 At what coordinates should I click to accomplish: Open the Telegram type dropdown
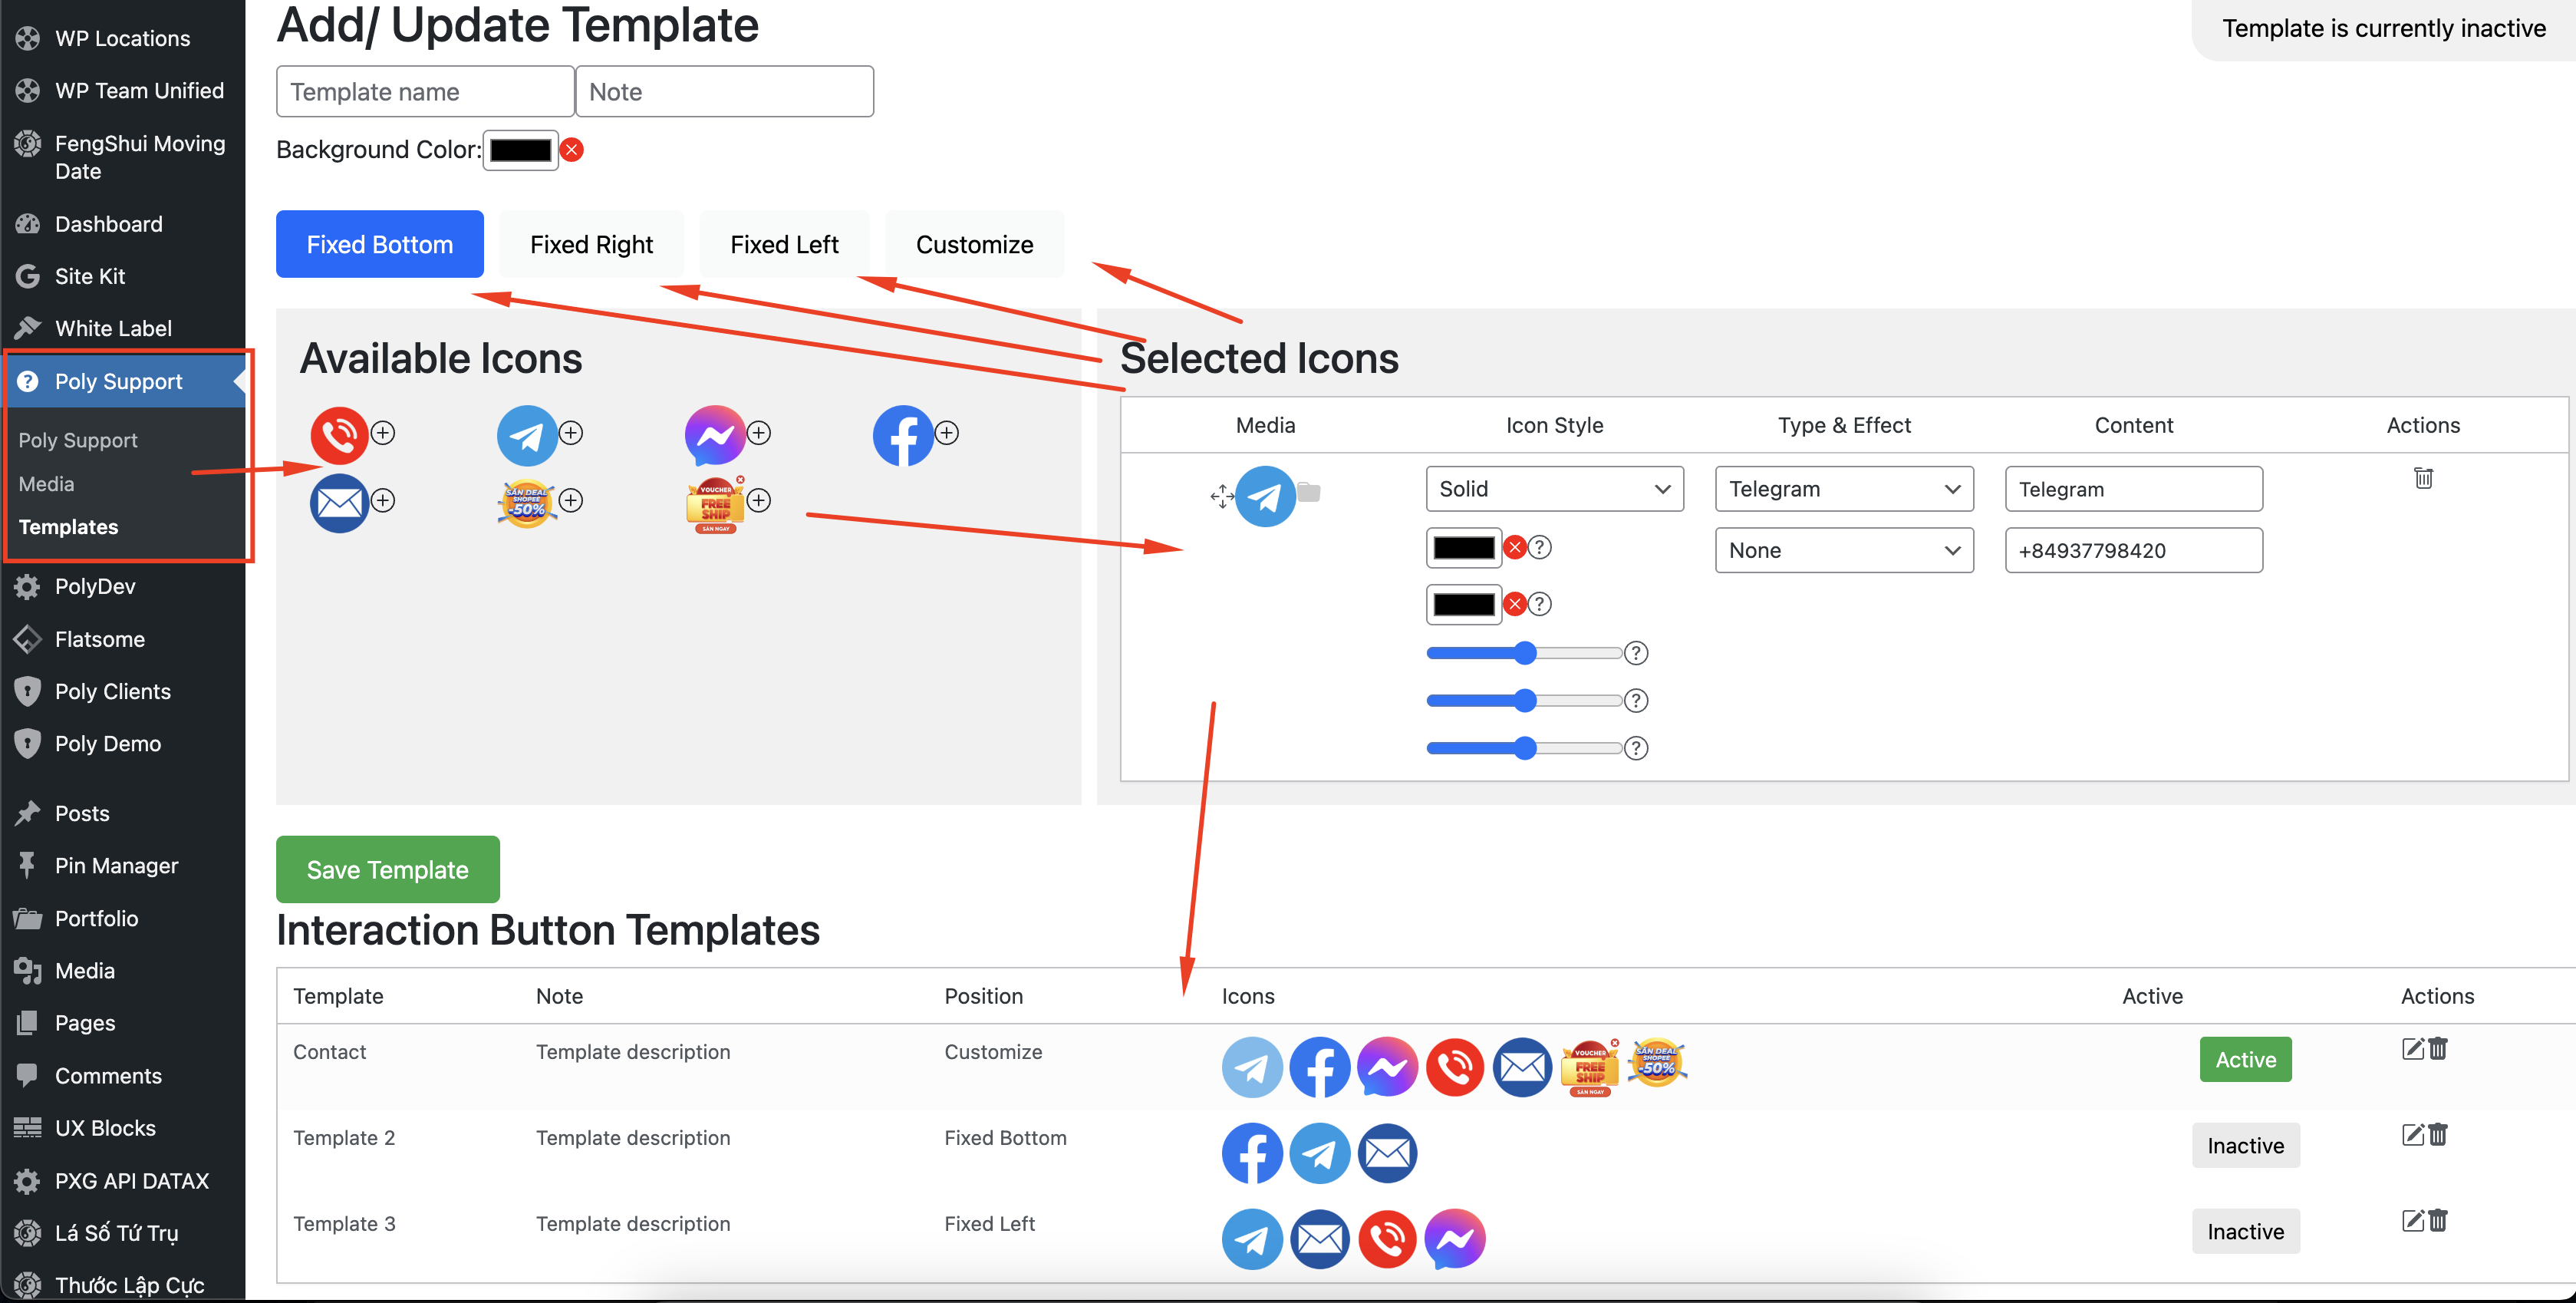pyautogui.click(x=1843, y=489)
